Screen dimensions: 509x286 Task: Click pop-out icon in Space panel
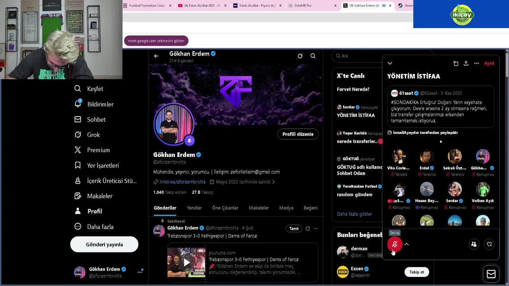click(456, 63)
